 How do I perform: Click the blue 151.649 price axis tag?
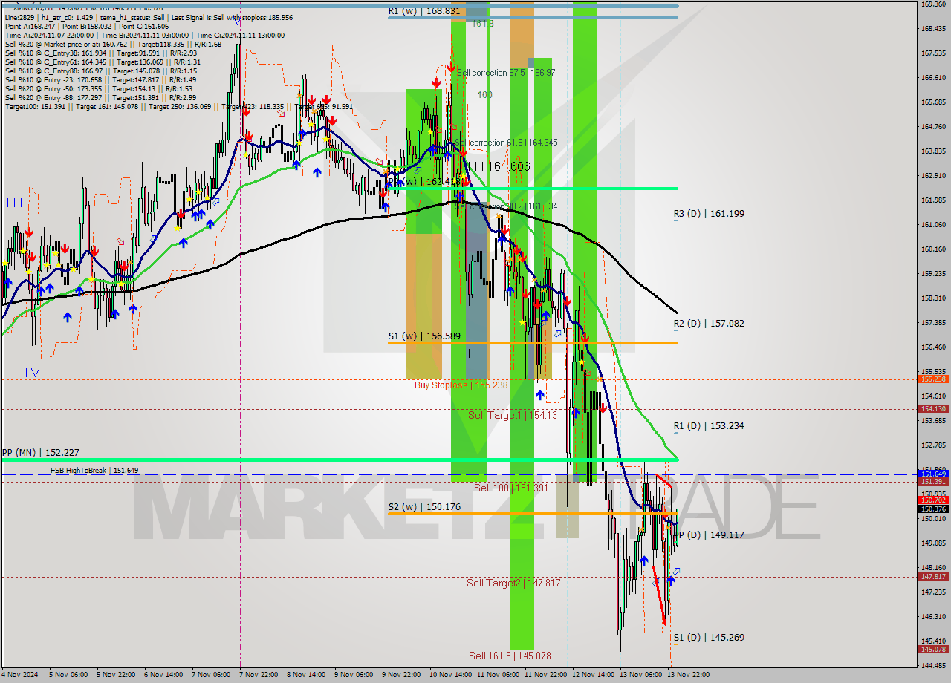coord(933,474)
